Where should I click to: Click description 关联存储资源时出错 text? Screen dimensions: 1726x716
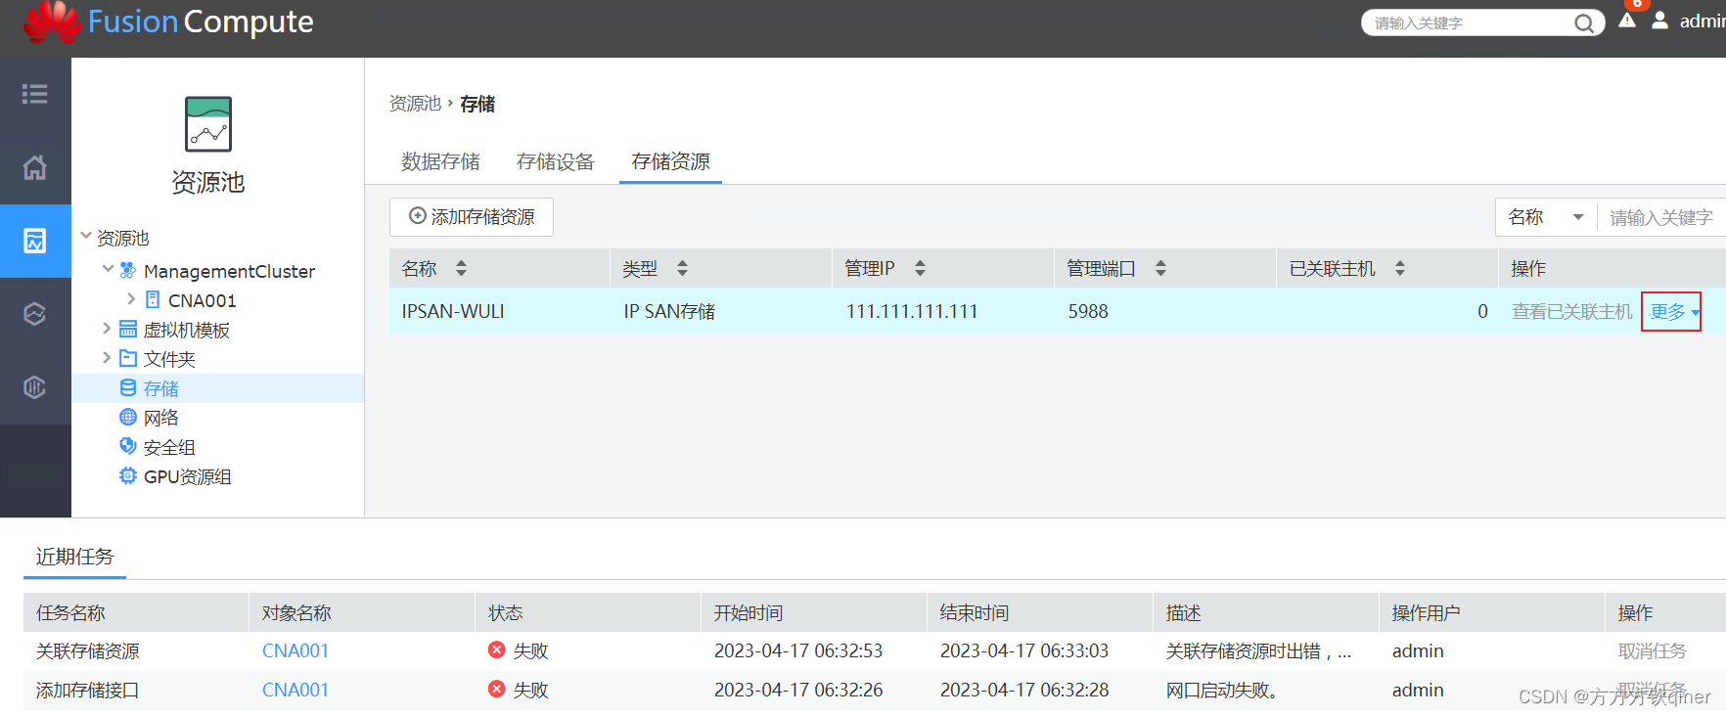(1258, 650)
